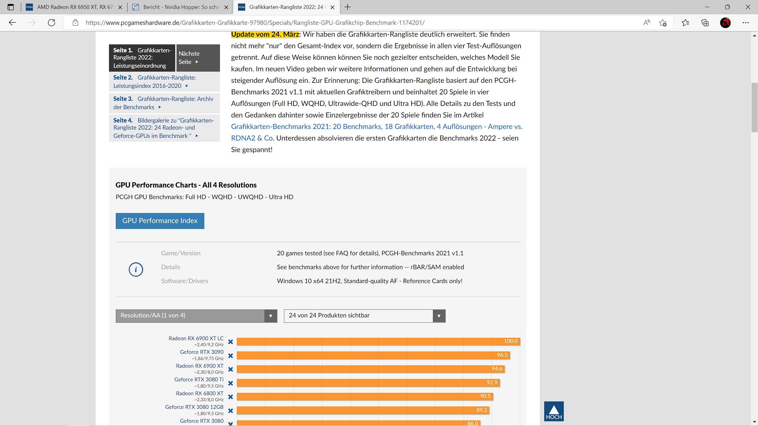Image resolution: width=758 pixels, height=426 pixels.
Task: Hide the Radeon RX 6800 XT bar
Action: 231,397
